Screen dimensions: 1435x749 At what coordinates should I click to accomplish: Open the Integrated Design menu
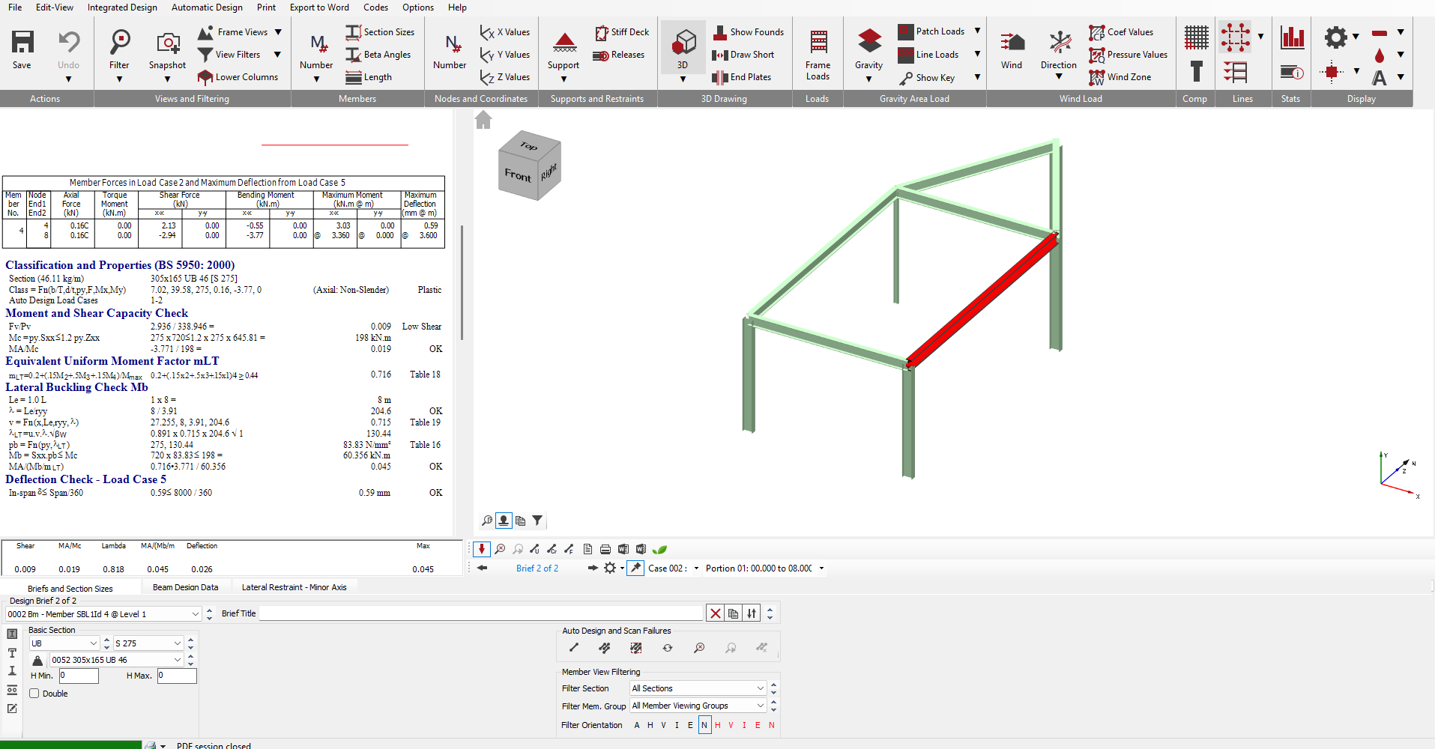(x=122, y=7)
